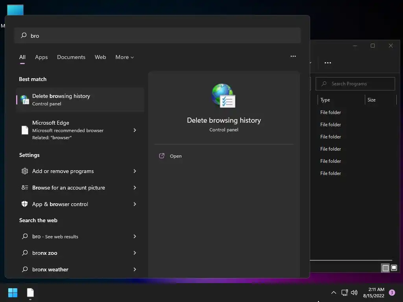The image size is (403, 302).
Task: Sort by the Type column header in File Explorer
Action: (x=341, y=100)
